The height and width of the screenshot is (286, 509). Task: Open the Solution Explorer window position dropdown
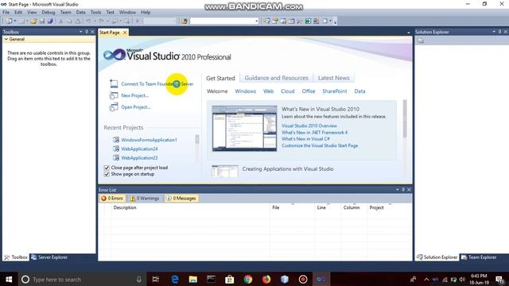coord(494,32)
